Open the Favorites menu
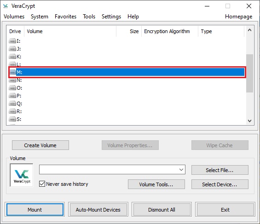This screenshot has height=224, width=260. [x=65, y=17]
